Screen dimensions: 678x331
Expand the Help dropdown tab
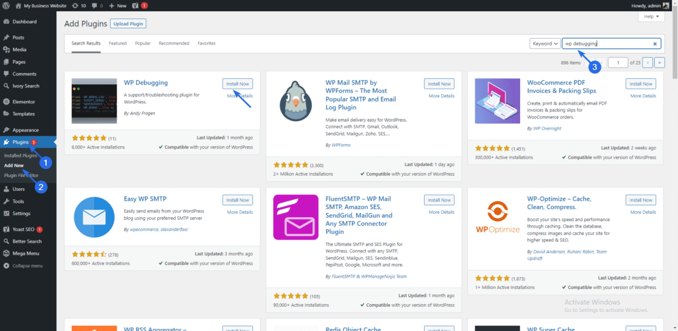tap(651, 16)
